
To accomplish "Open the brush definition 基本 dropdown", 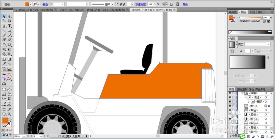I will pos(112,4).
